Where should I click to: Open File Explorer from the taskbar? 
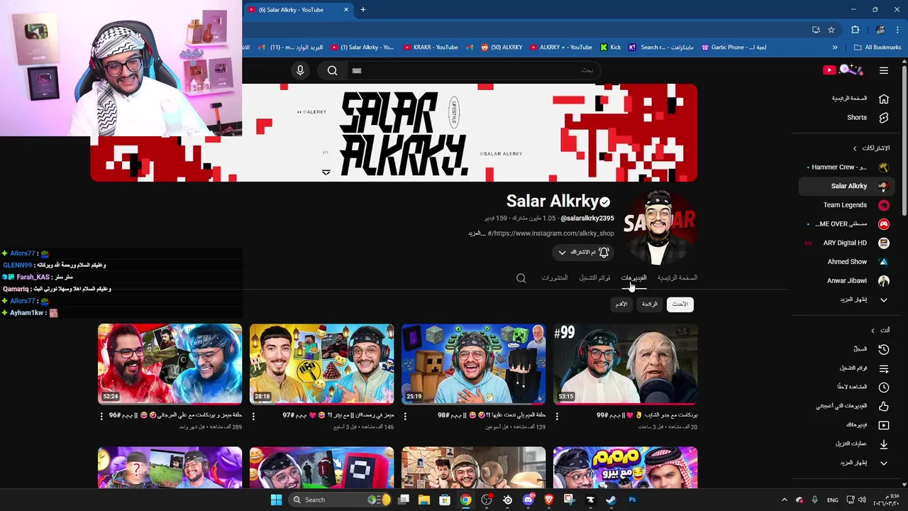coord(423,500)
